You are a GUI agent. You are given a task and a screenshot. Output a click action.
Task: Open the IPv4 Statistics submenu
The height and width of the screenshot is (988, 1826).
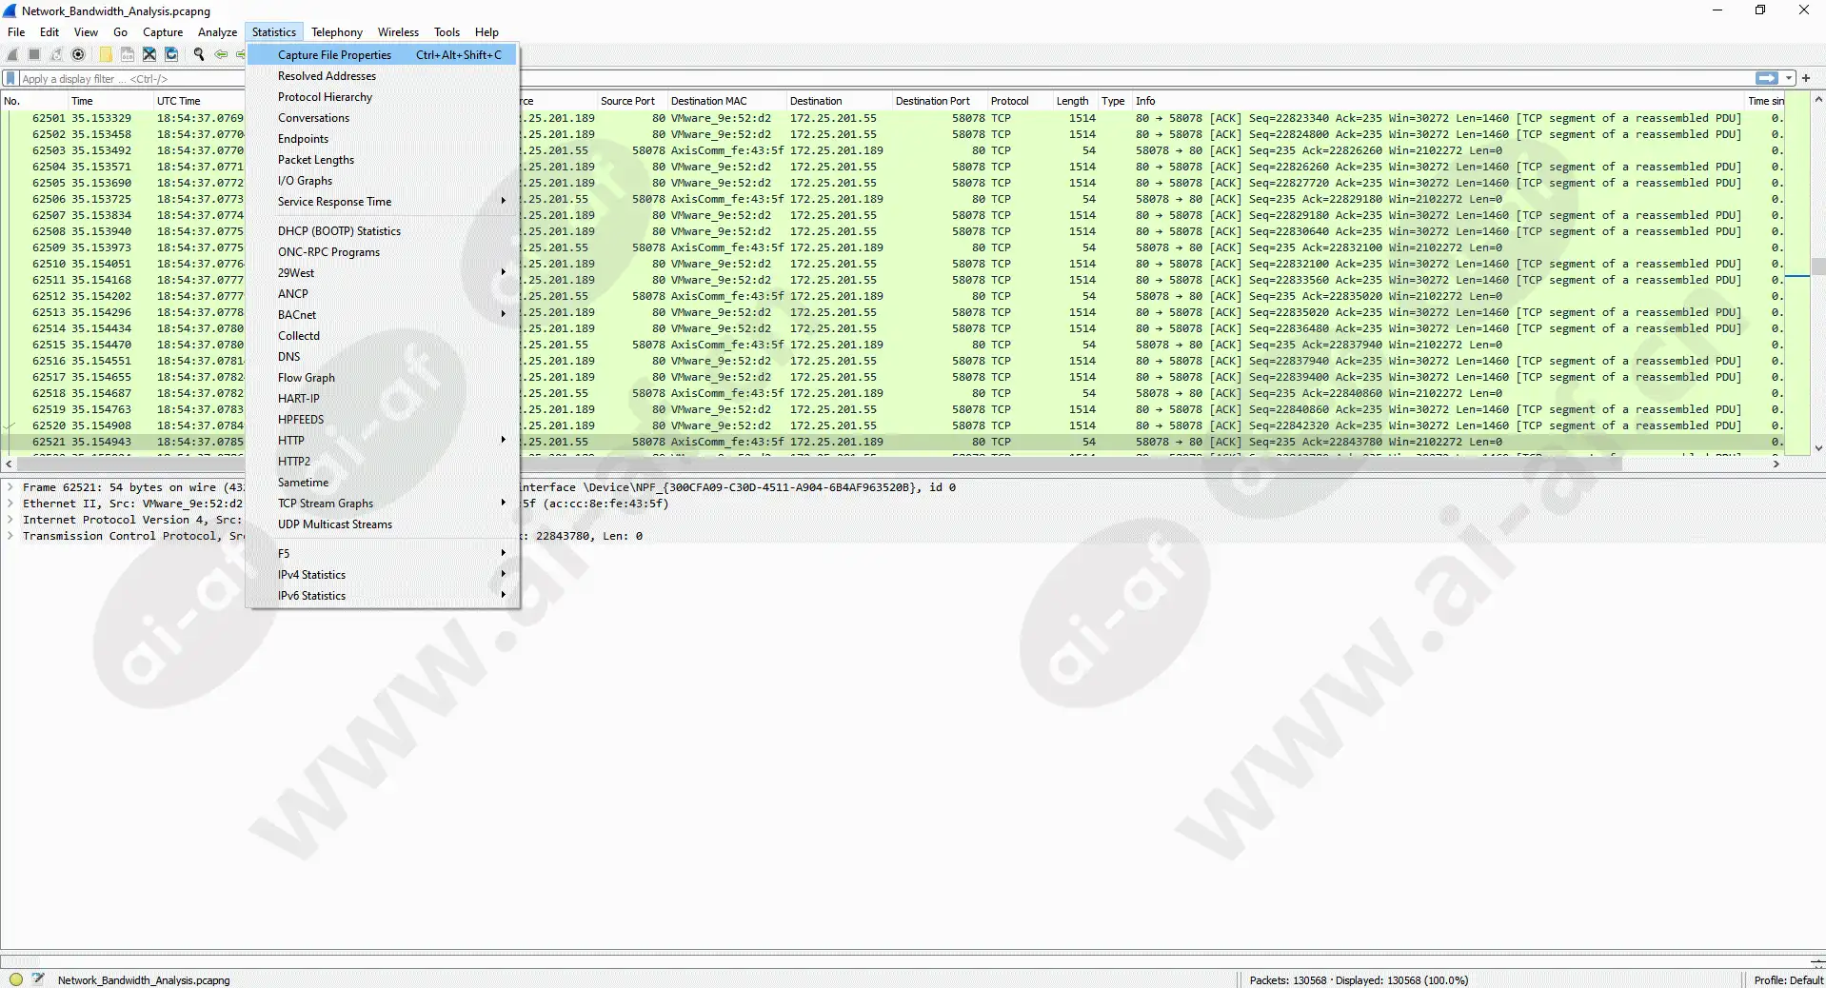[382, 574]
